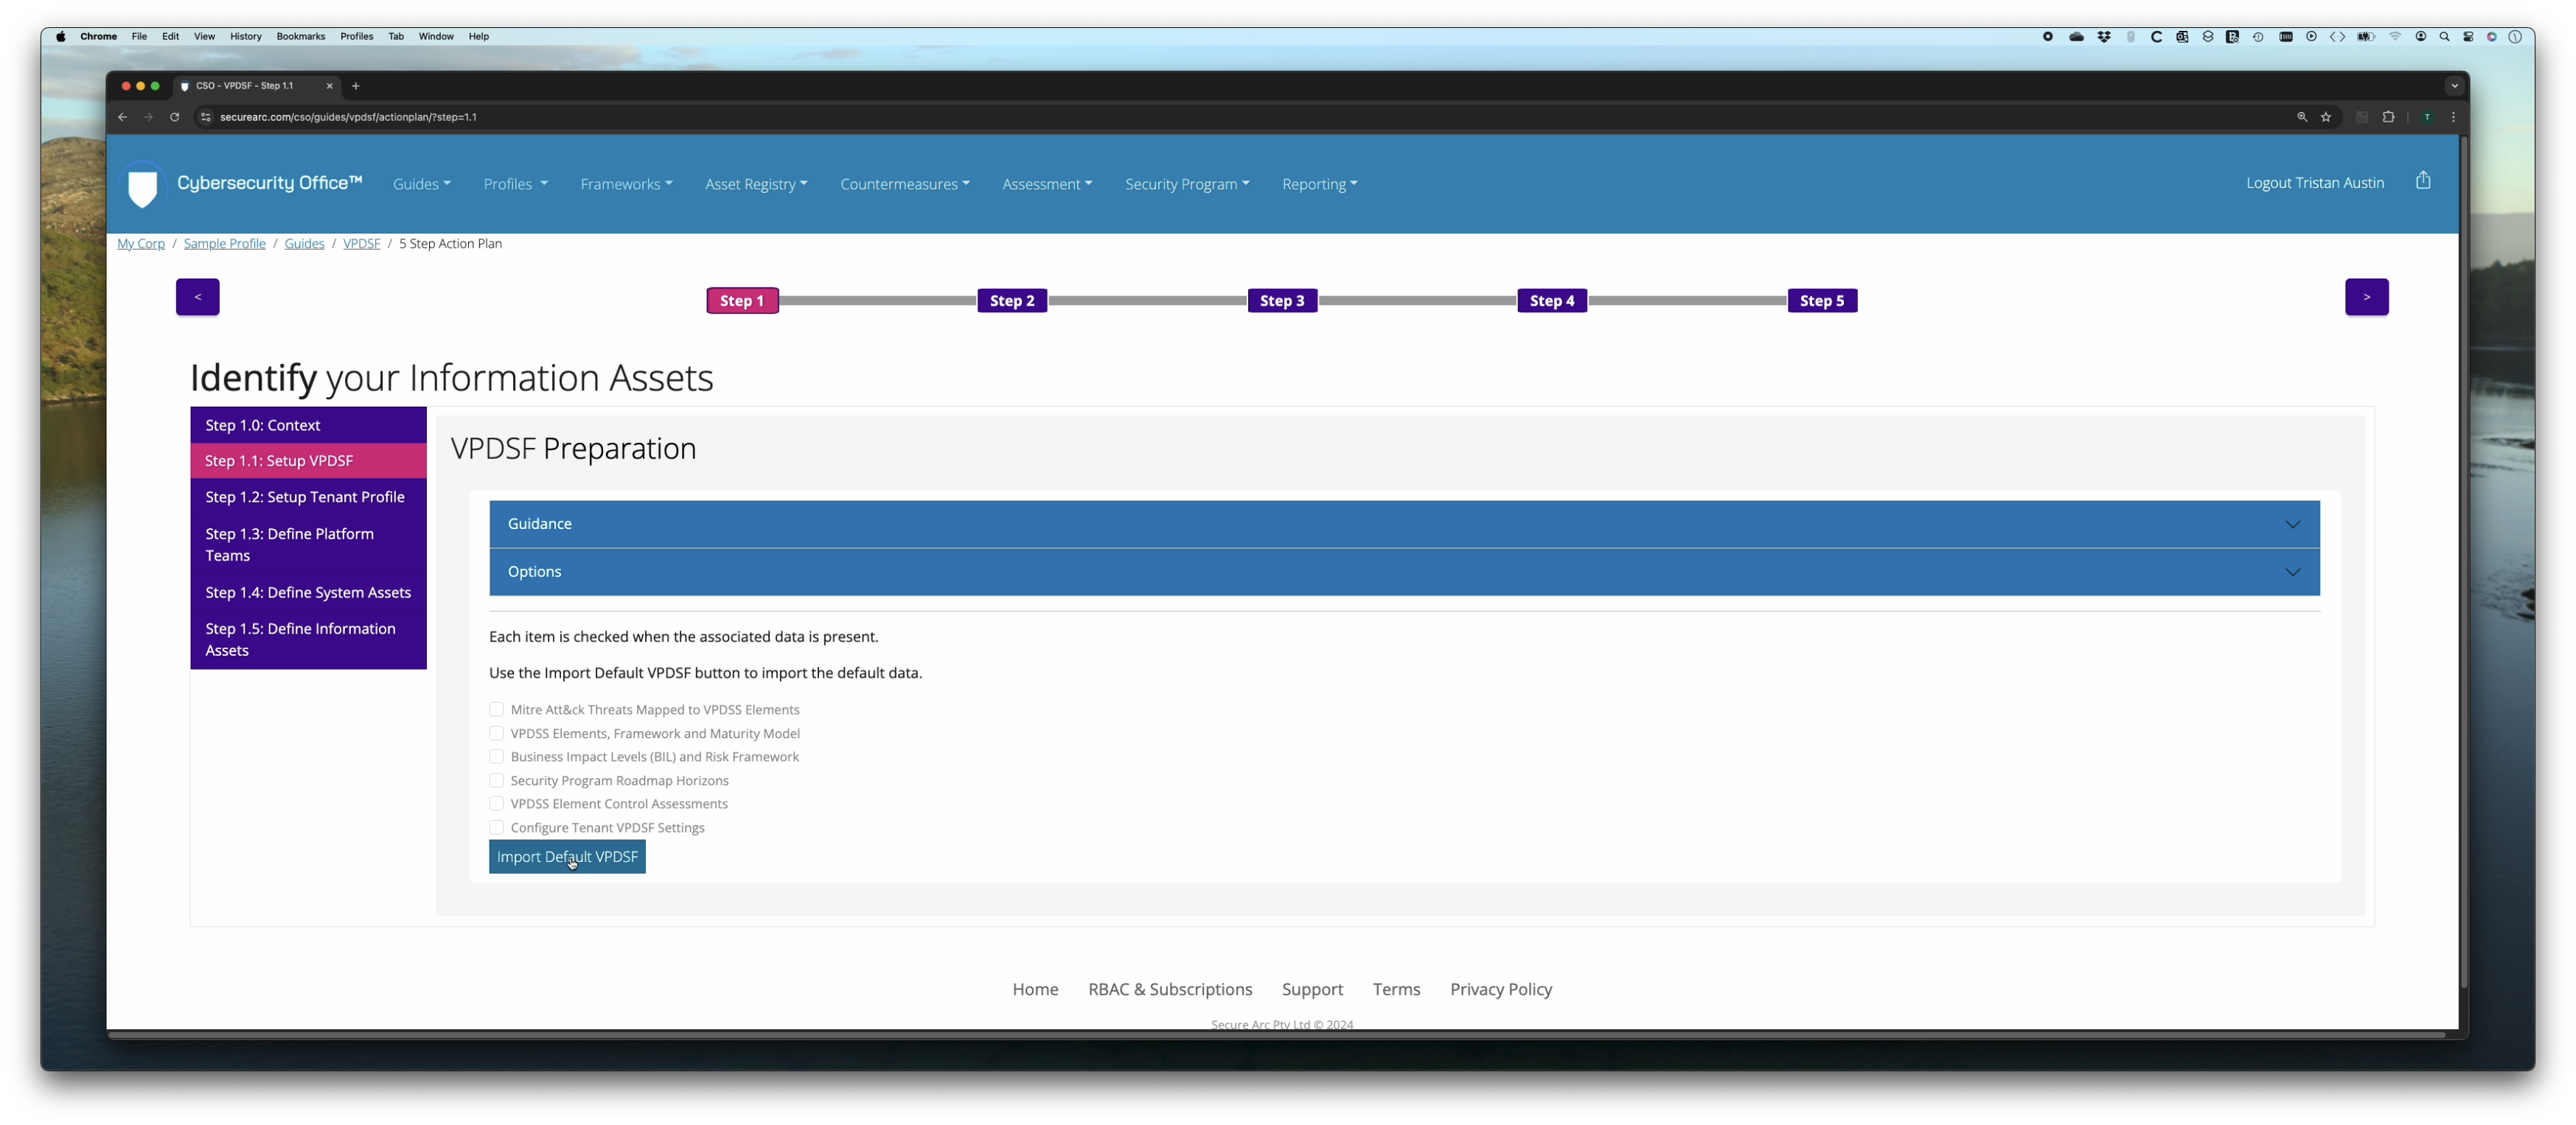
Task: Toggle Mitre Att&ck Threats Mapped checkbox
Action: 496,709
